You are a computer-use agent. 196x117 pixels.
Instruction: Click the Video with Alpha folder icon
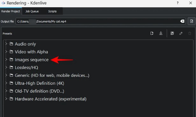tap(11, 52)
